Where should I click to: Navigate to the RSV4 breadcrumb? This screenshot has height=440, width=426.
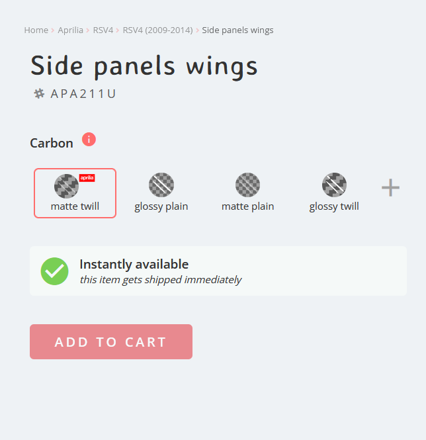(103, 30)
